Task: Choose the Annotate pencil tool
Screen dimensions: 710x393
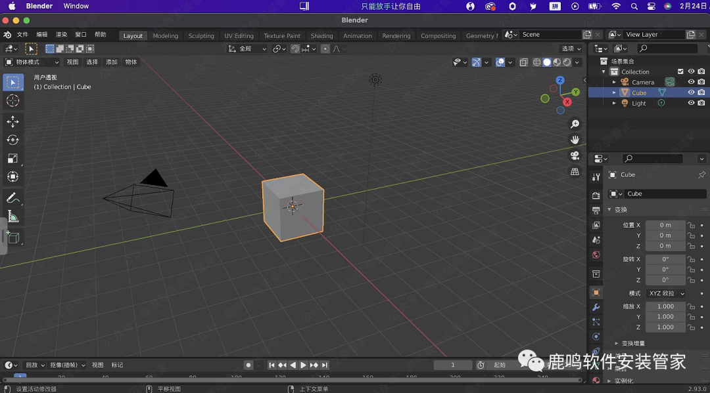Action: (x=12, y=197)
